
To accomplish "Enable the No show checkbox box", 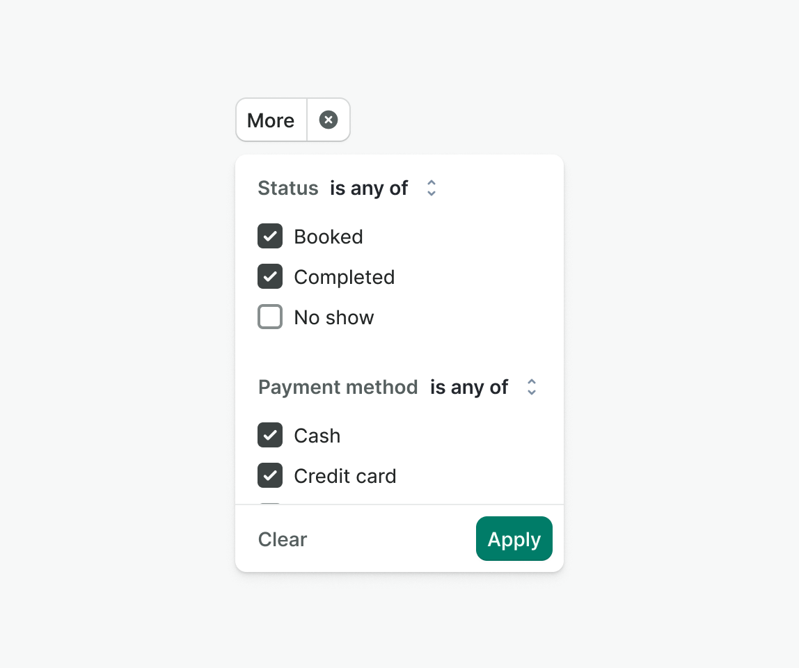I will pos(270,317).
